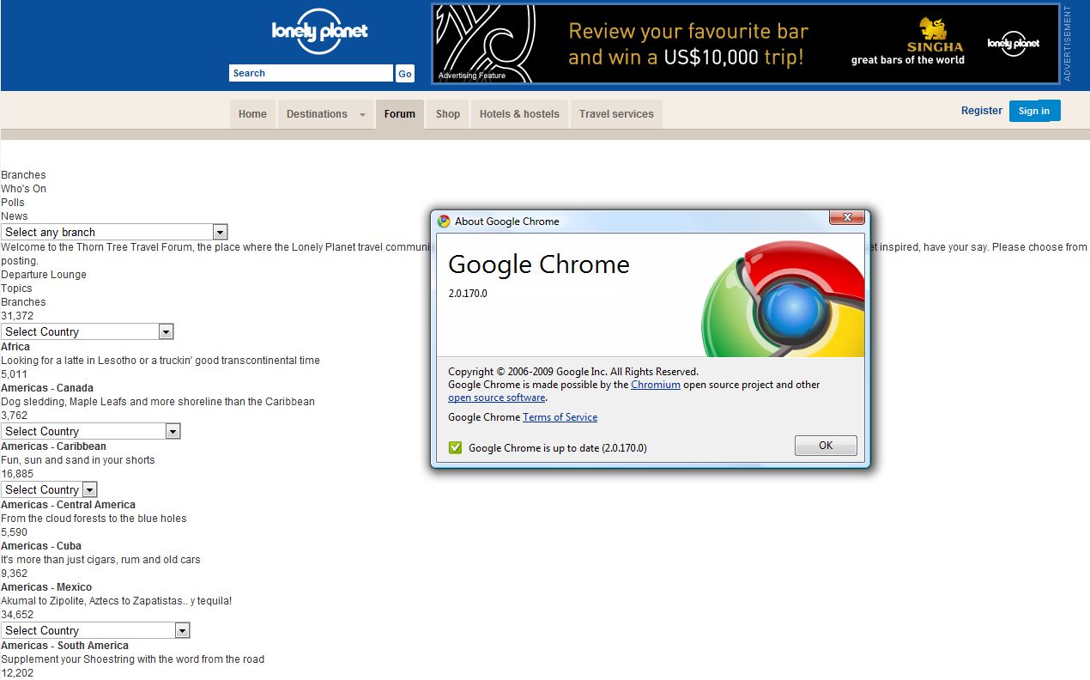
Task: Click the Americas - Caribbean branch
Action: click(x=53, y=446)
